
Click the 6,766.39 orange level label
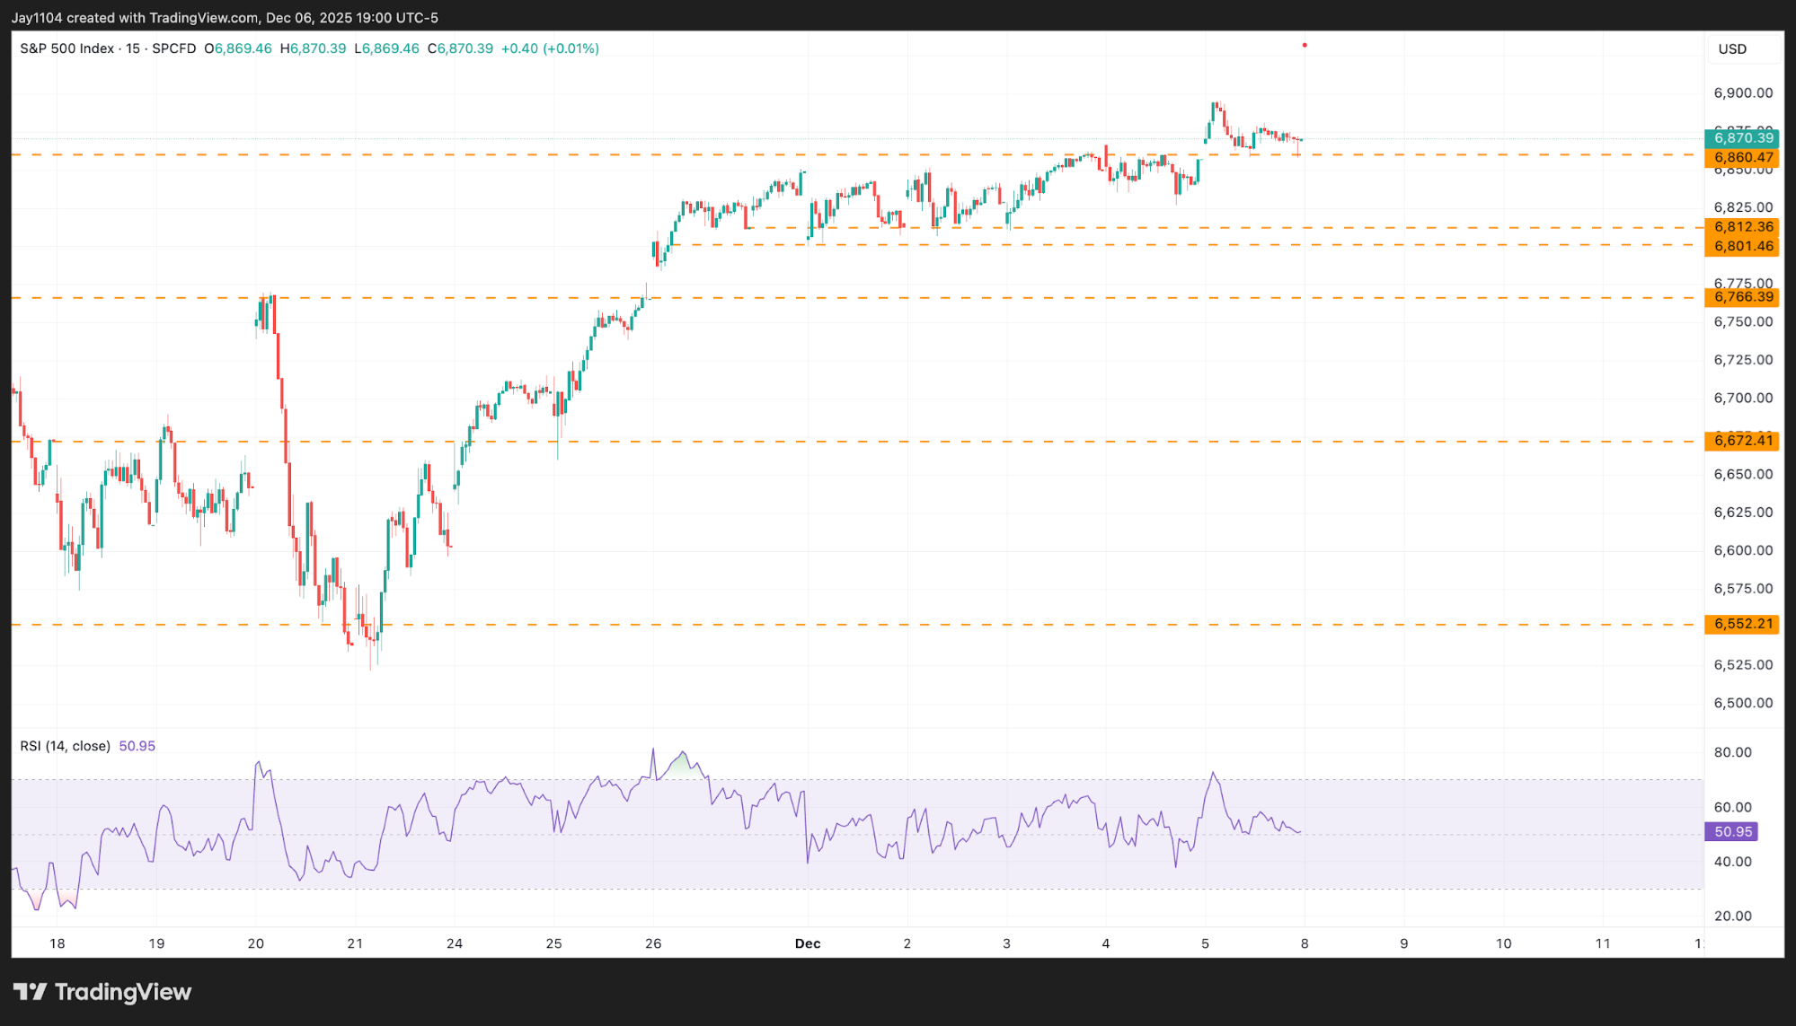(1742, 297)
